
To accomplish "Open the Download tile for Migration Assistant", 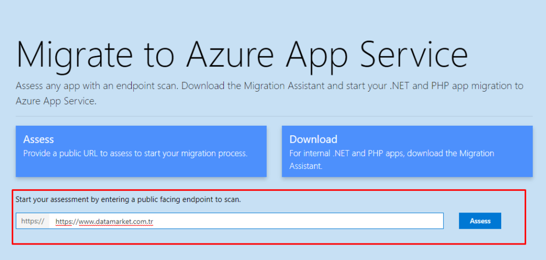I will pyautogui.click(x=407, y=151).
